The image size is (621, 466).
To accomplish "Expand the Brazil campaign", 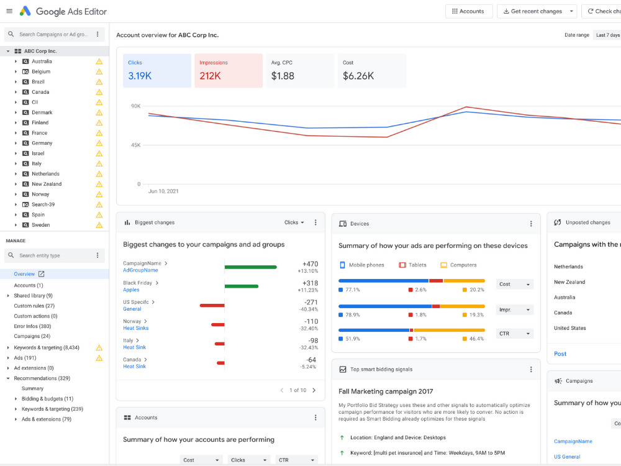I will 16,81.
